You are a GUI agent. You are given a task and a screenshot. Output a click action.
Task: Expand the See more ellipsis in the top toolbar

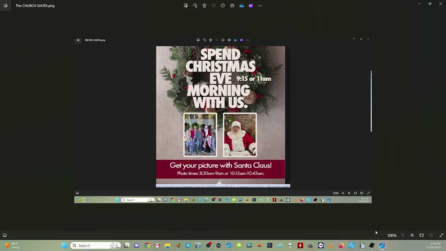click(x=260, y=6)
